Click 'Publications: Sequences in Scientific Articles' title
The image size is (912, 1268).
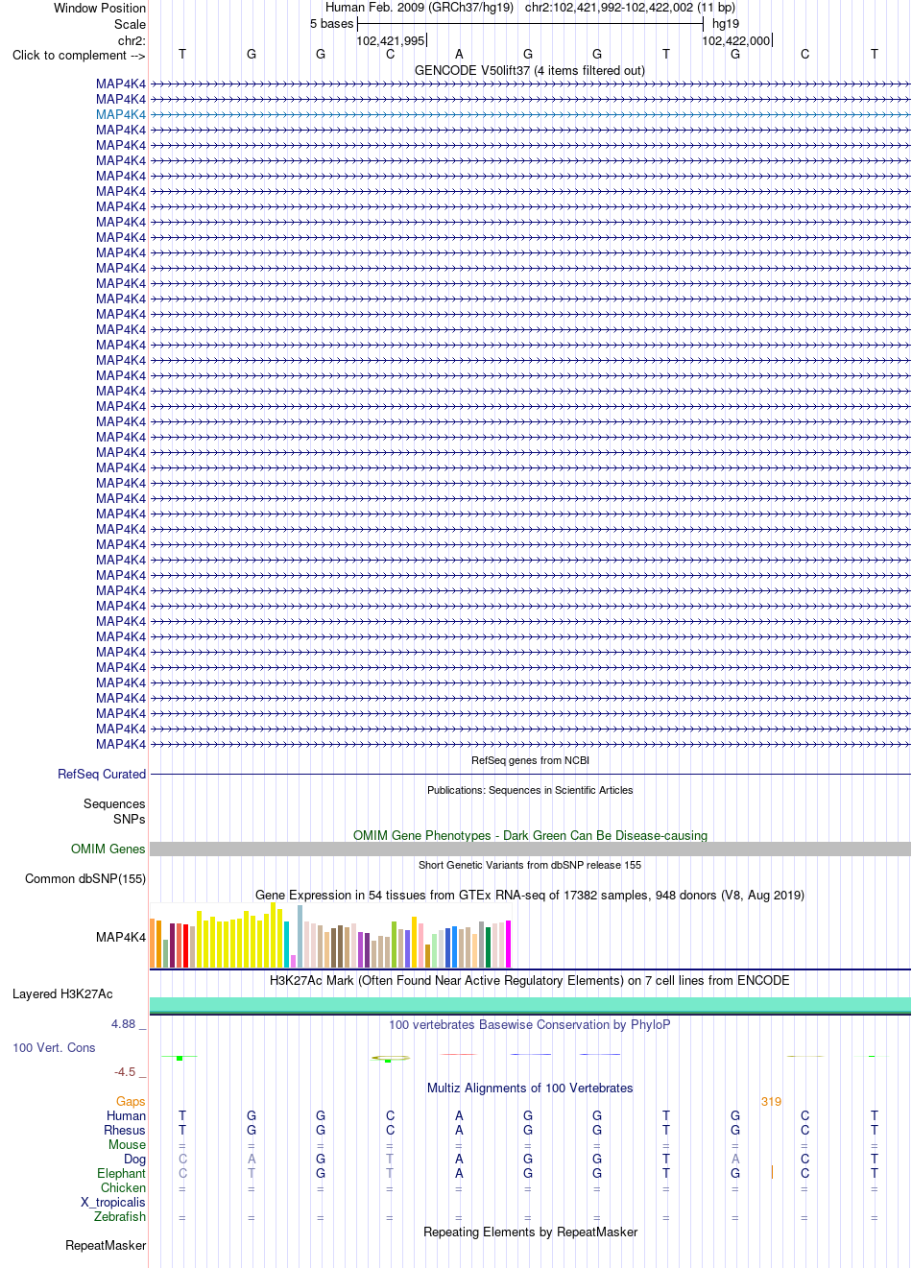pos(530,790)
